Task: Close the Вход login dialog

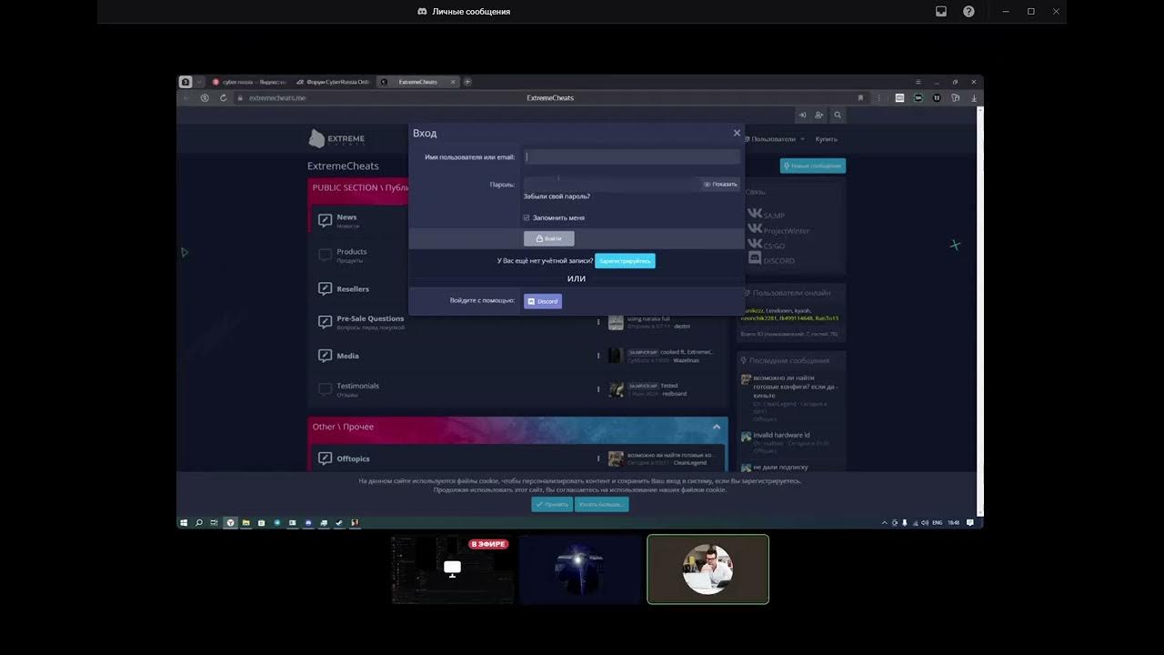Action: (x=737, y=133)
